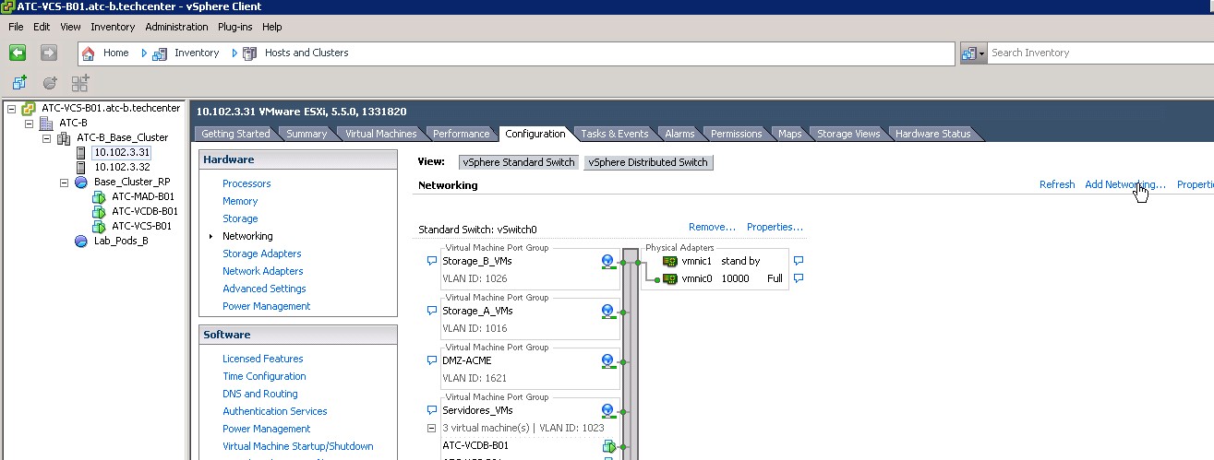The height and width of the screenshot is (460, 1214).
Task: Open info bubble beside DMZ-ACME port group
Action: 431,360
